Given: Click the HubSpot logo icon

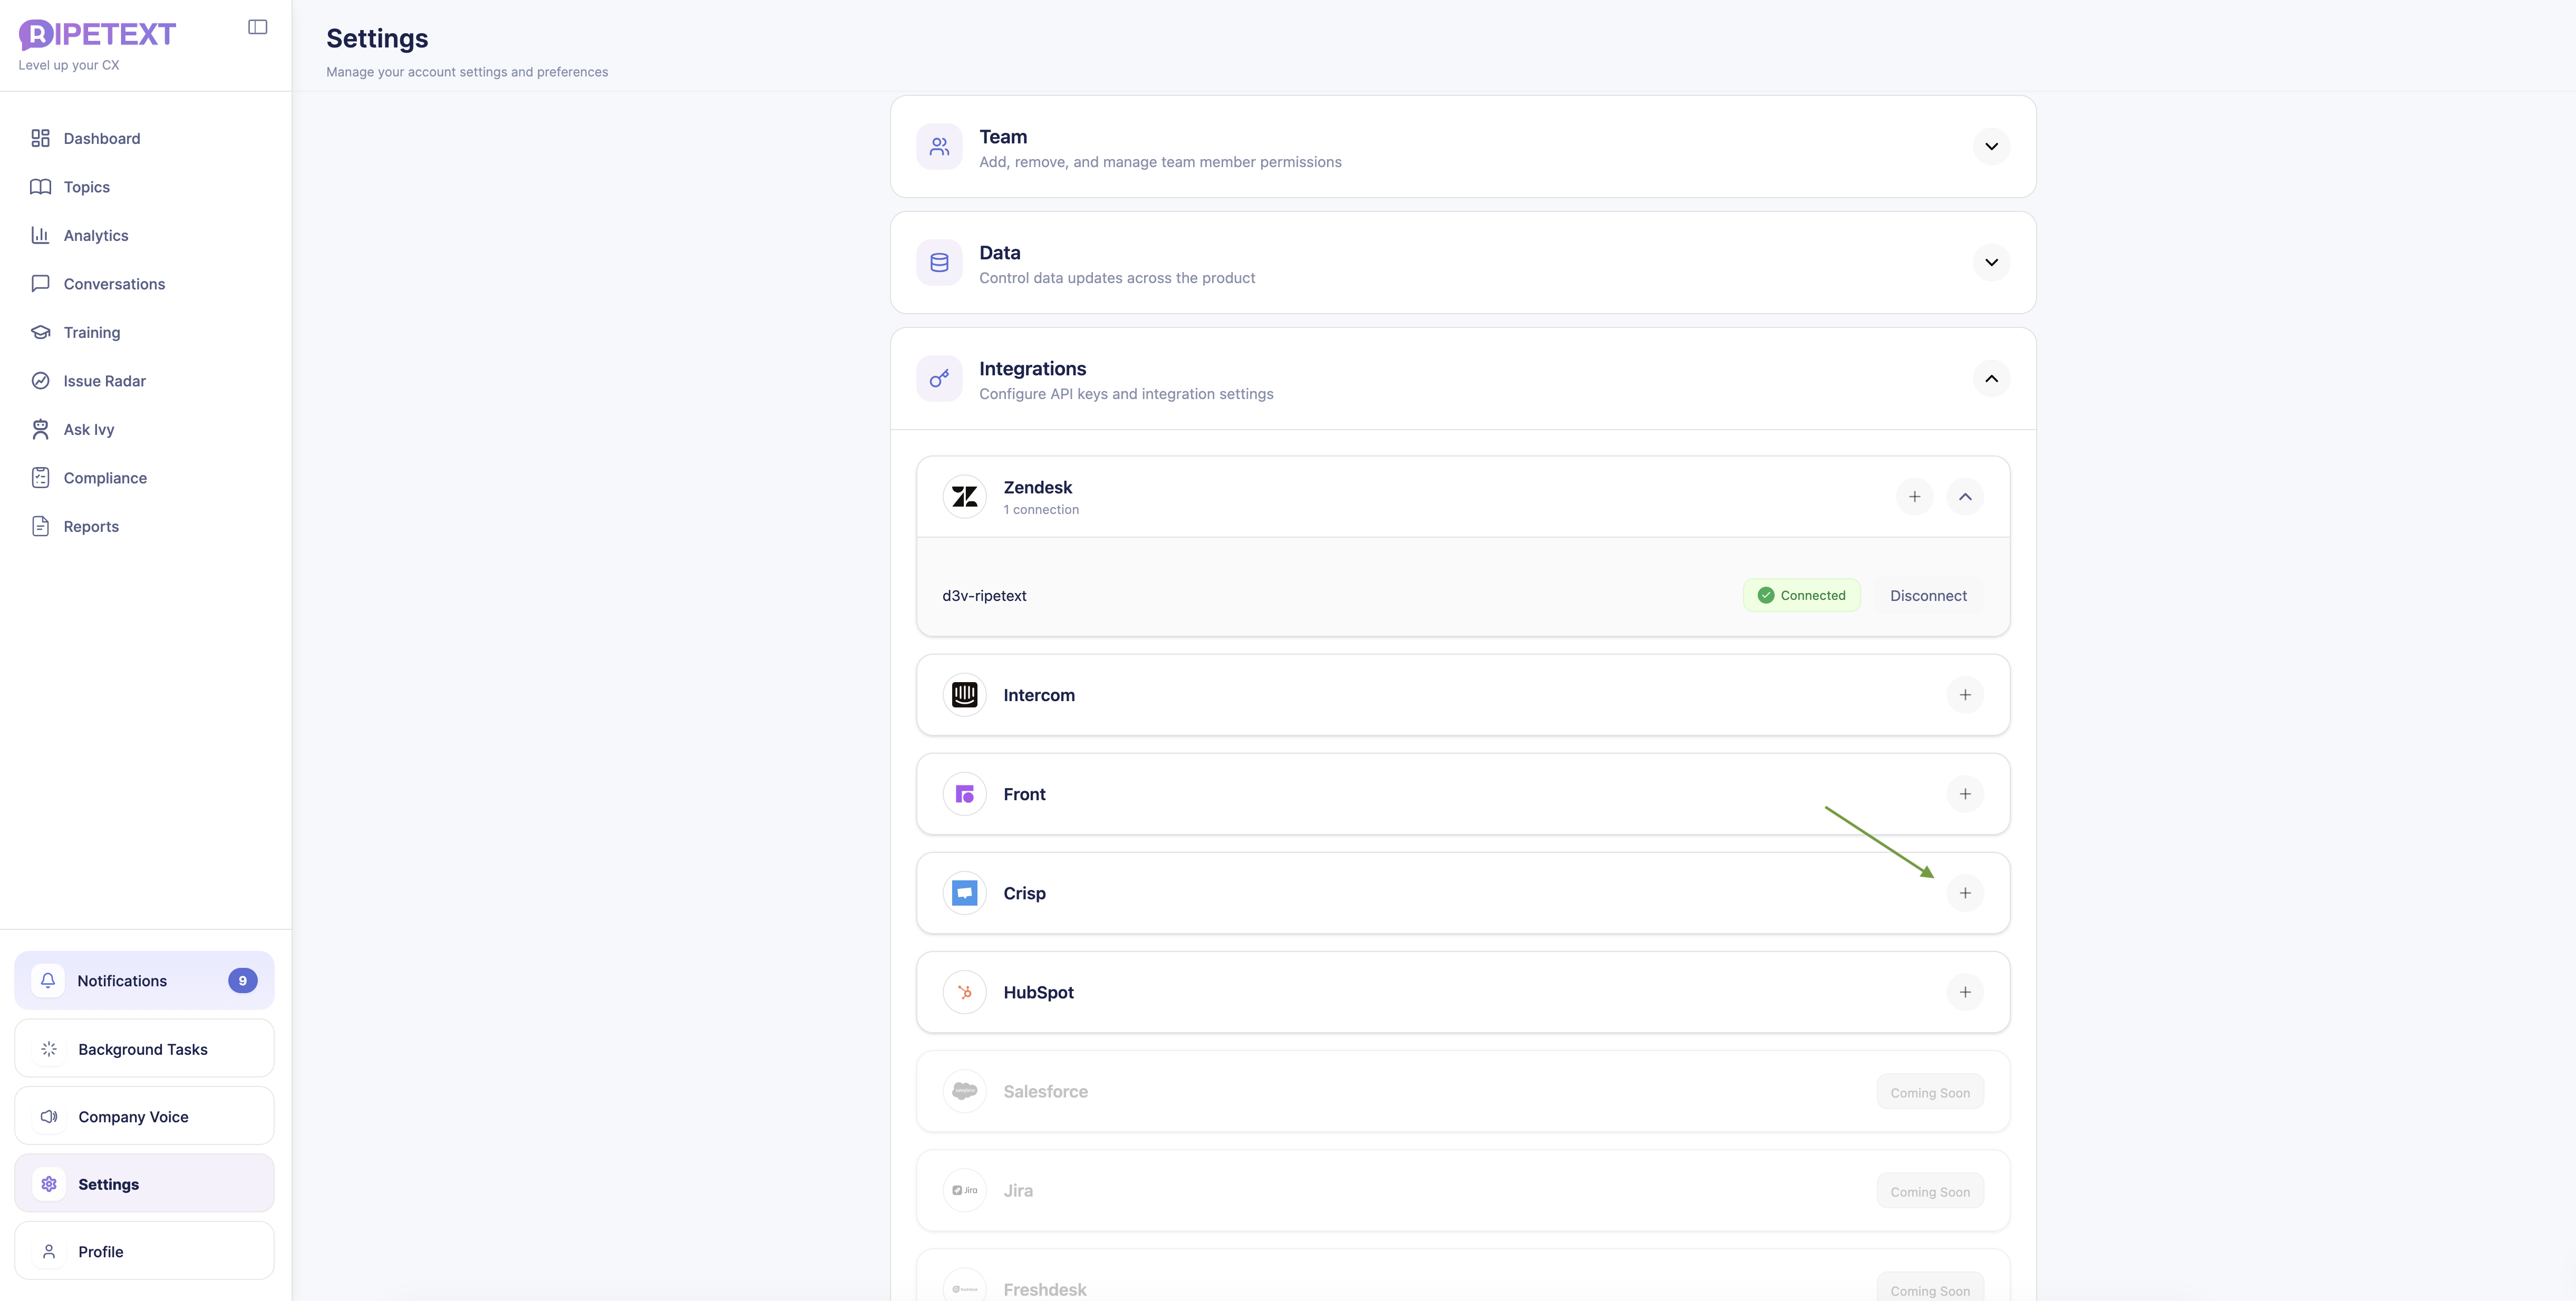Looking at the screenshot, I should [965, 992].
